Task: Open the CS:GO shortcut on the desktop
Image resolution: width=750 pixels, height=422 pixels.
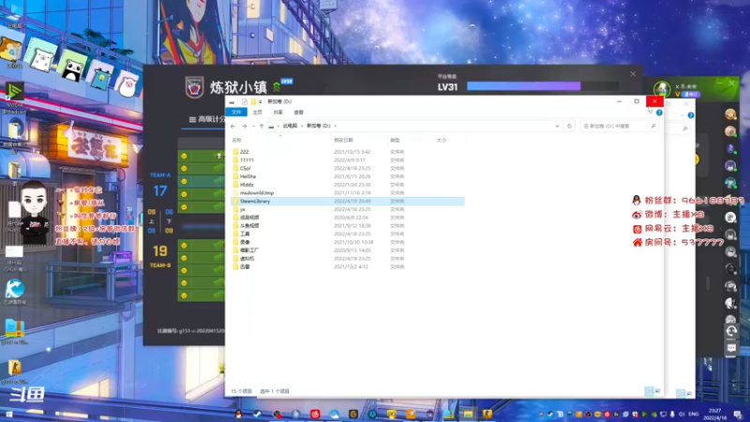Action: tap(14, 371)
